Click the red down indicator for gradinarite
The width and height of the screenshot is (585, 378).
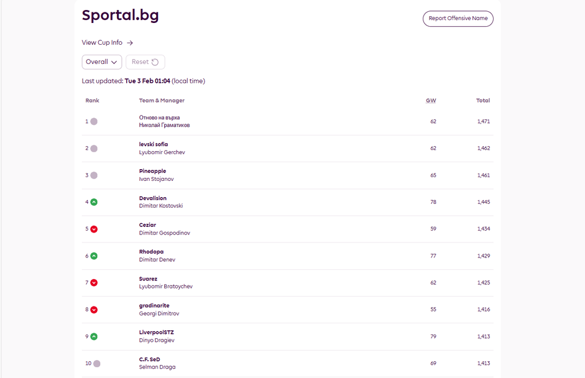coord(94,310)
